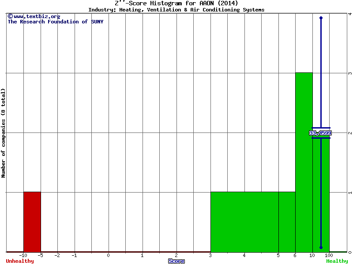Viewport: 353px width, 265px height.
Task: Click the Healthy label
Action: (337, 261)
